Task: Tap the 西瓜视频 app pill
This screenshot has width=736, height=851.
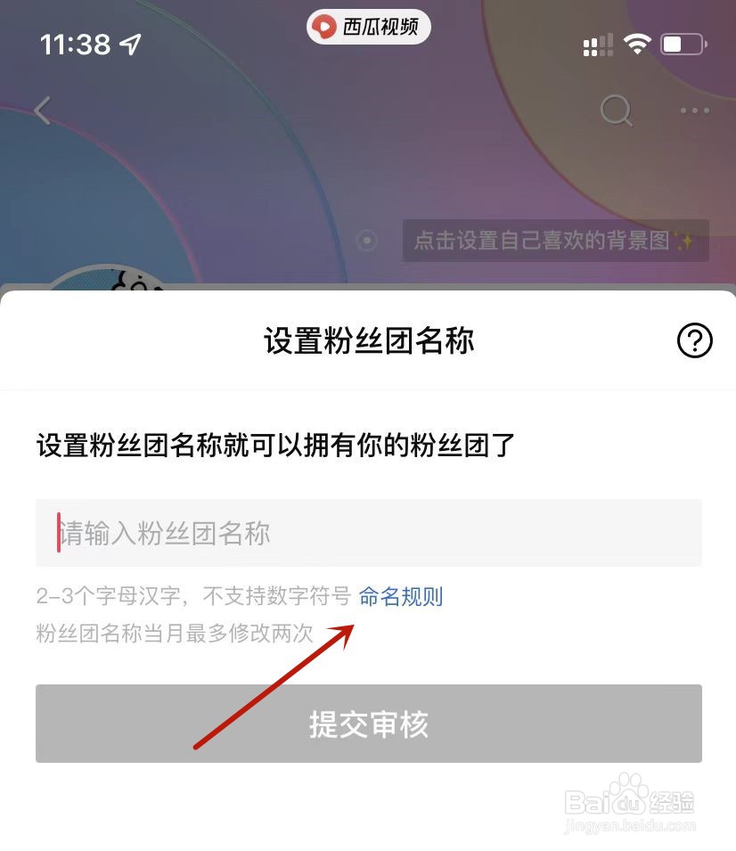Action: [x=369, y=27]
